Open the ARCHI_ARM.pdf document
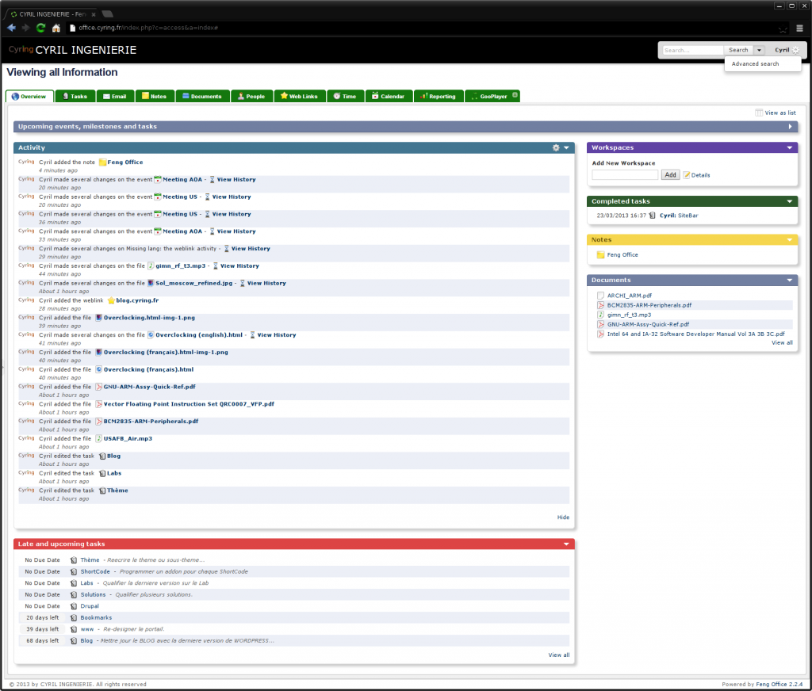812x691 pixels. [629, 296]
